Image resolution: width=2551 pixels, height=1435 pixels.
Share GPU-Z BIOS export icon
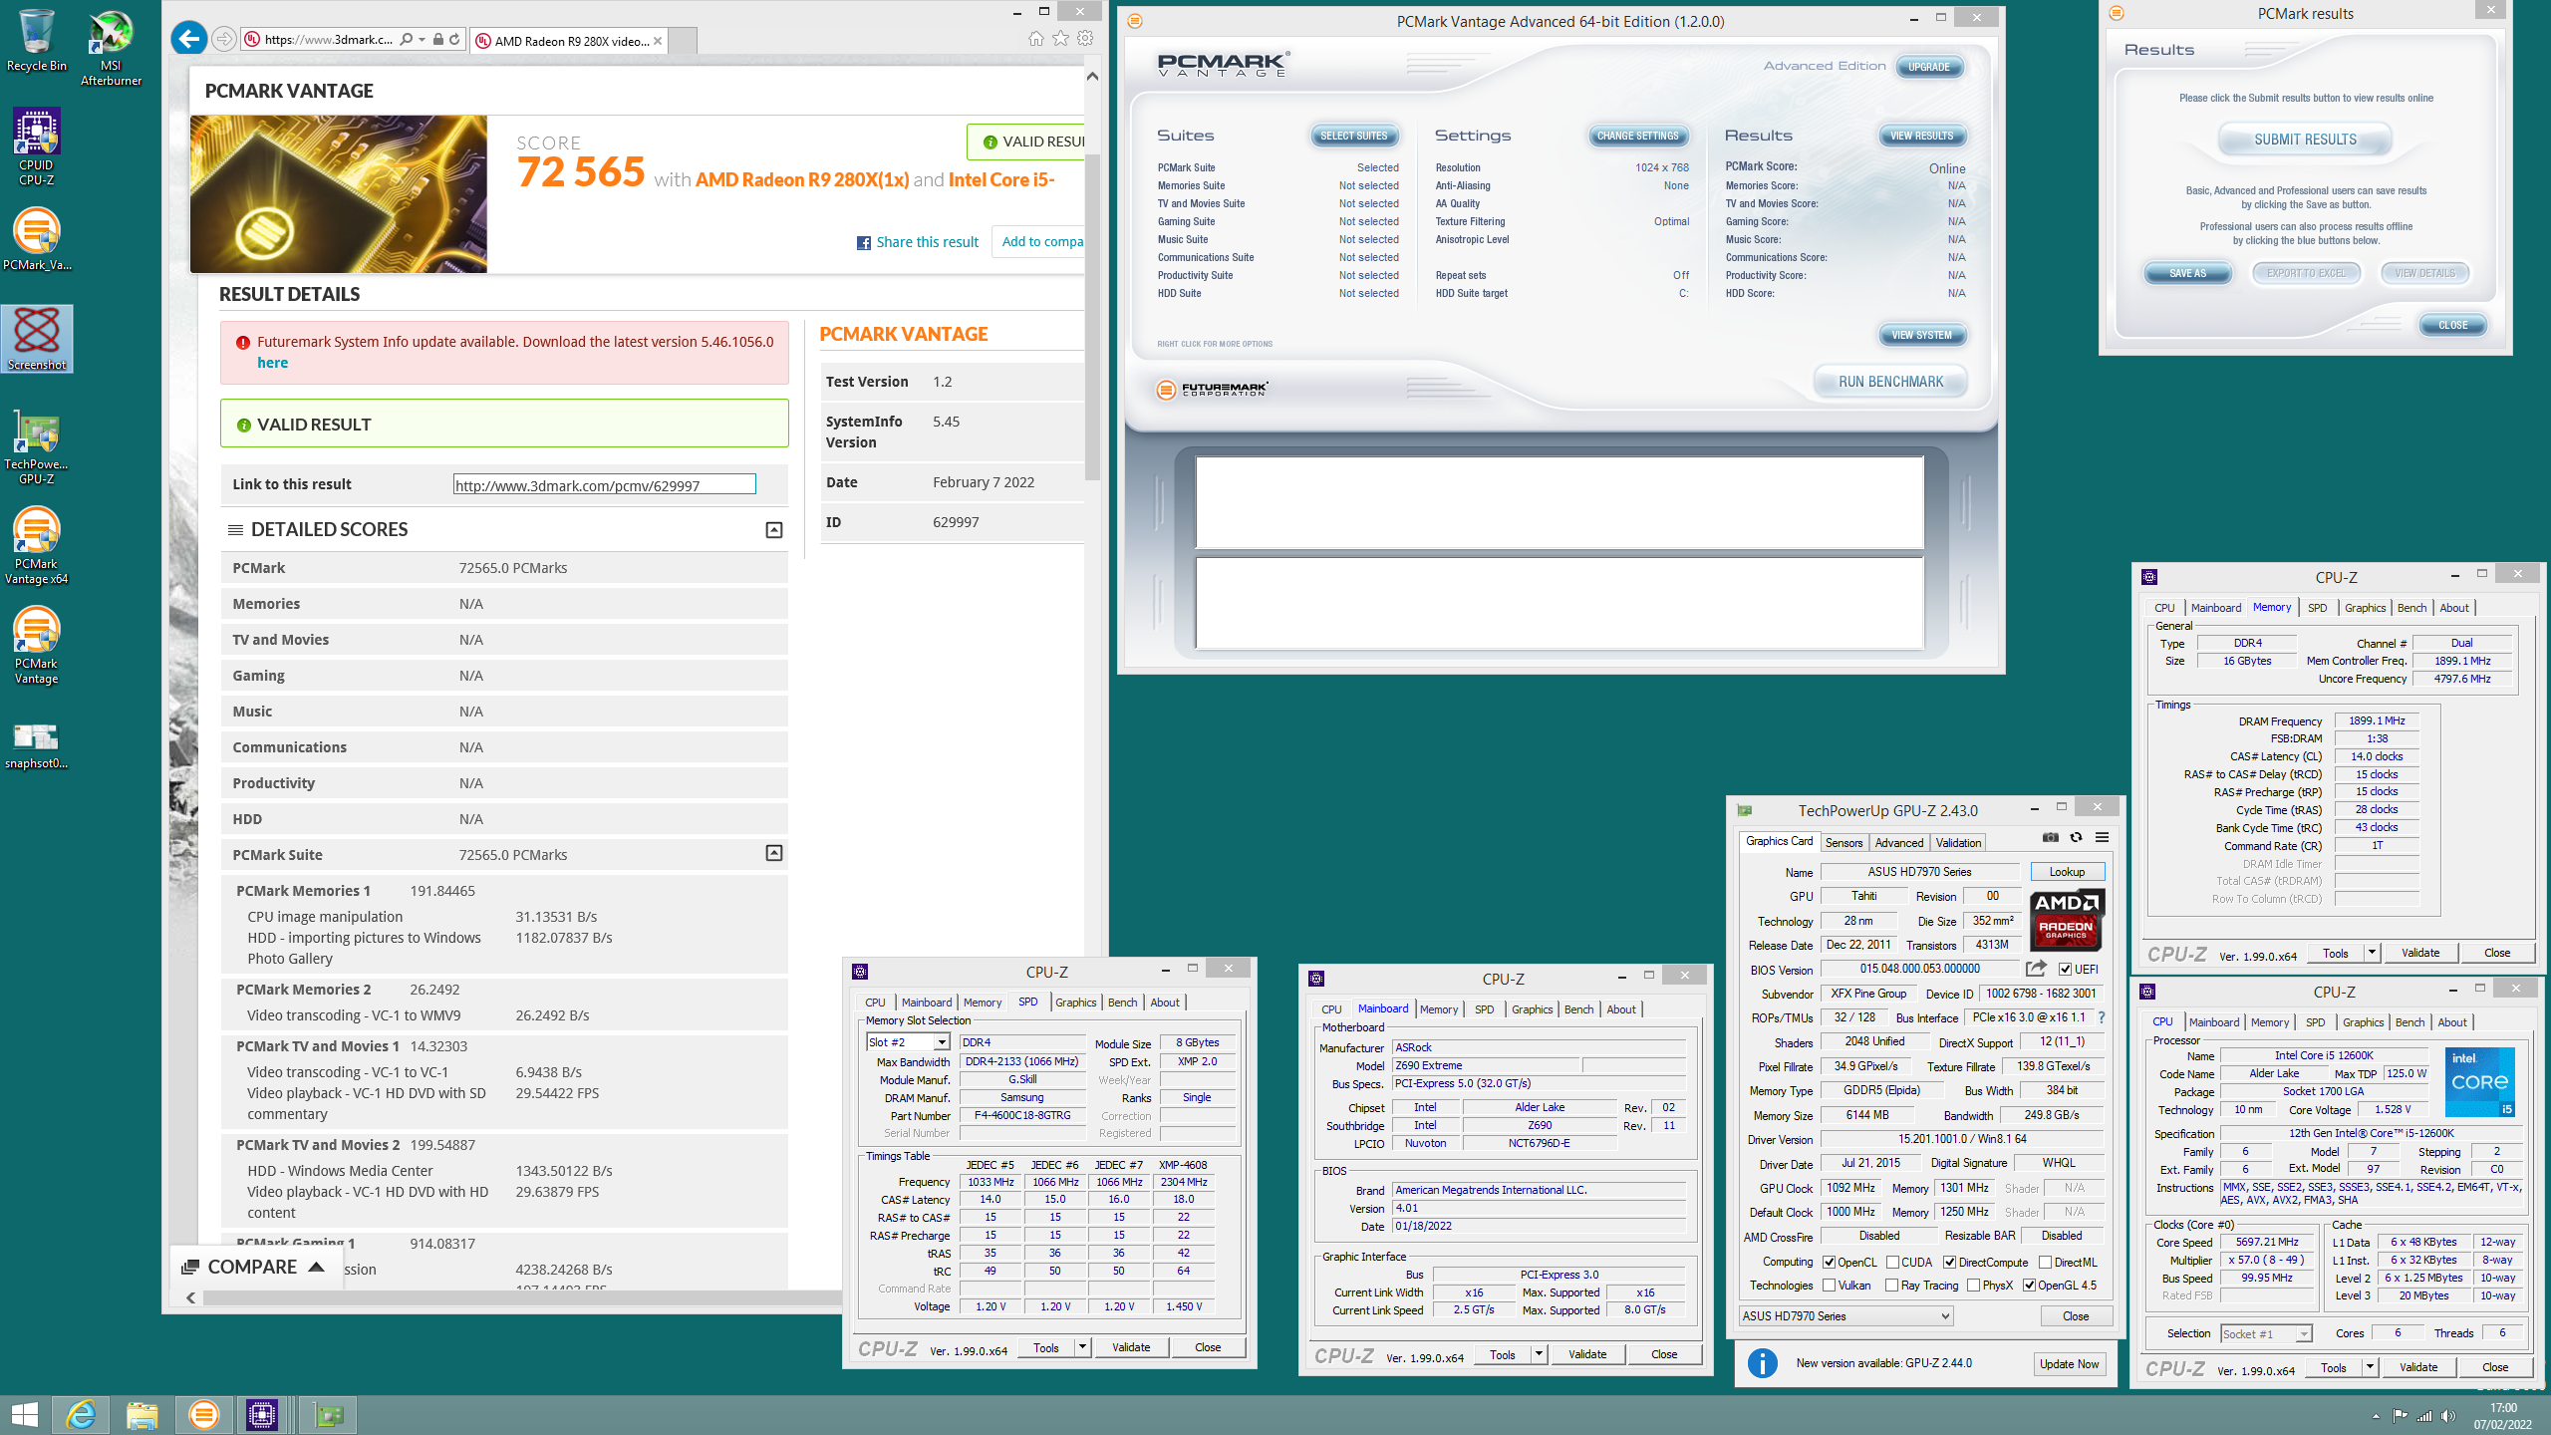click(2036, 968)
